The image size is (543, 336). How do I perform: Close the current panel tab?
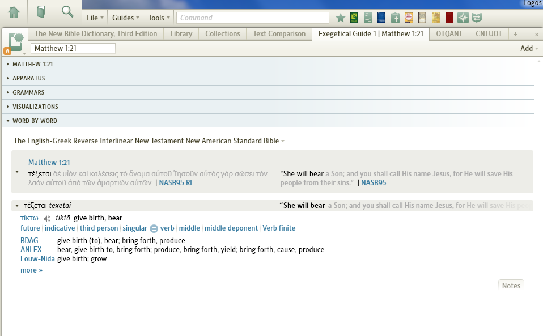[x=536, y=35]
